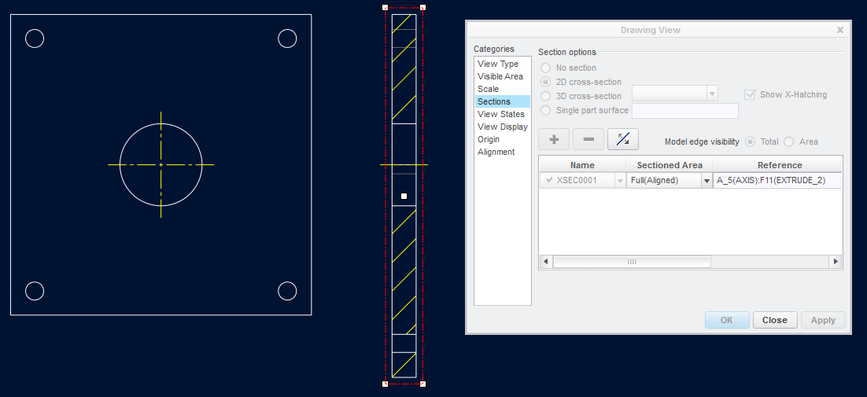
Task: Click the horizontal scrollbar thumb in sections table
Action: pyautogui.click(x=632, y=262)
